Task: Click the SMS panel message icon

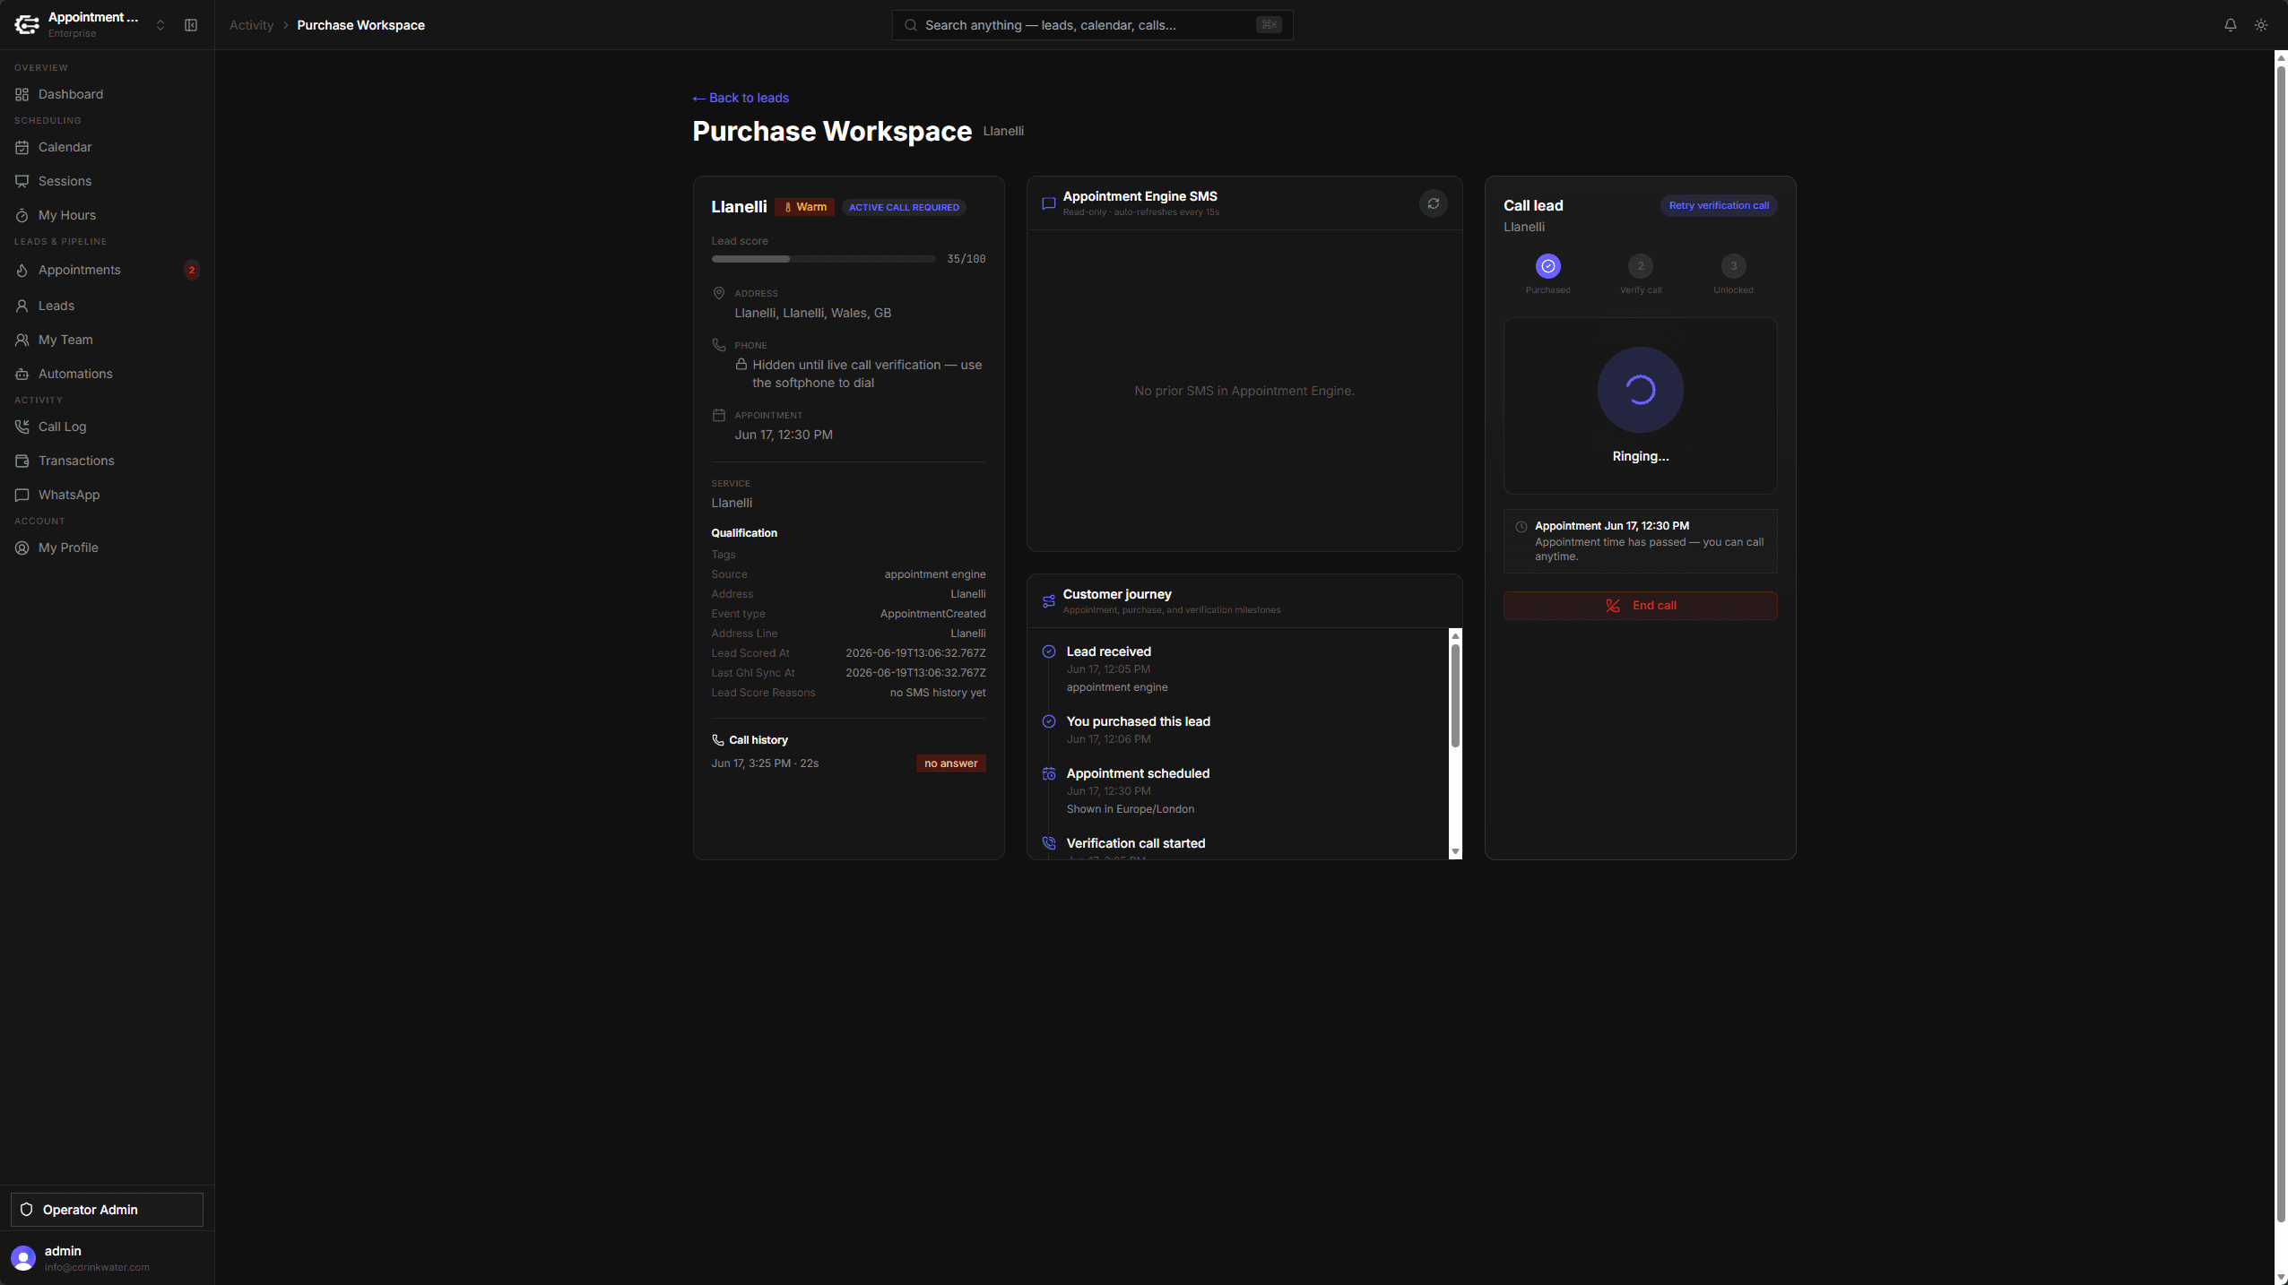Action: [1048, 203]
